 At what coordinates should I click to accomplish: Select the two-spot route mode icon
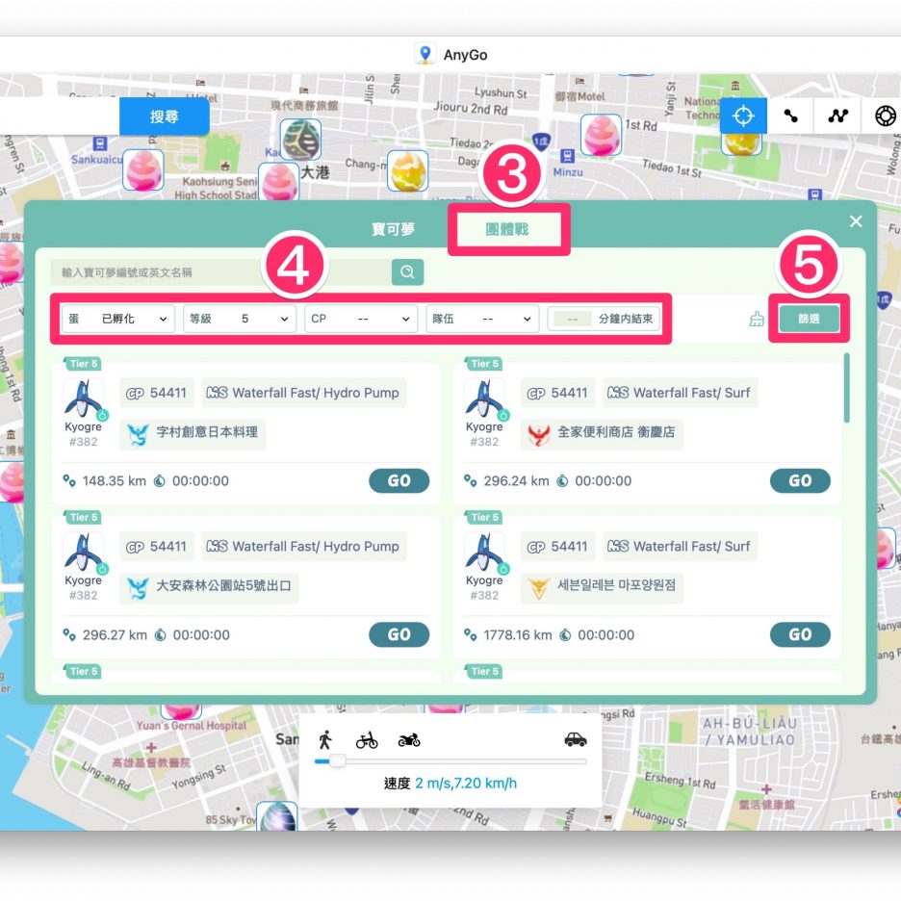coord(790,116)
